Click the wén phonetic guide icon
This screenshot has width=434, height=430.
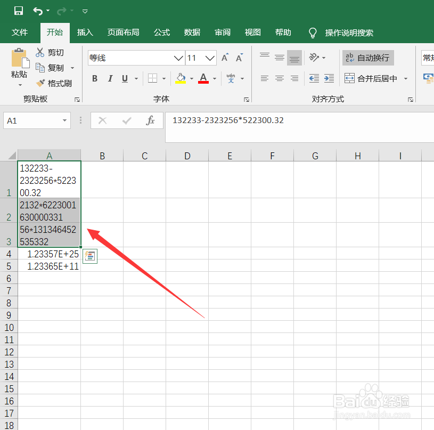point(231,78)
